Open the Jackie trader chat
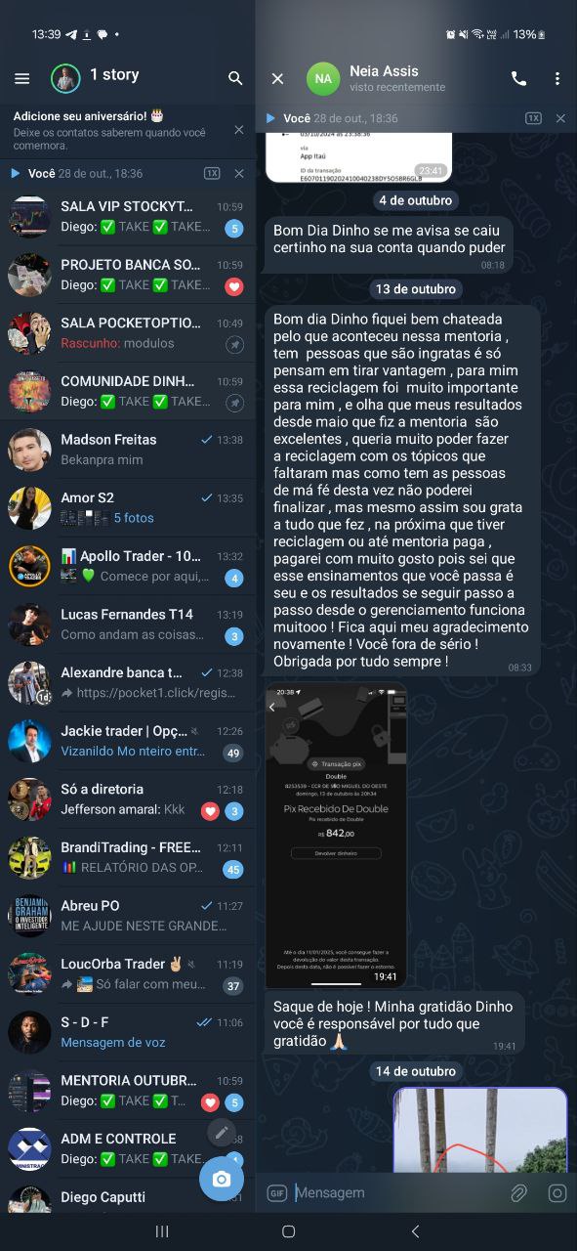The image size is (577, 1251). pyautogui.click(x=128, y=741)
